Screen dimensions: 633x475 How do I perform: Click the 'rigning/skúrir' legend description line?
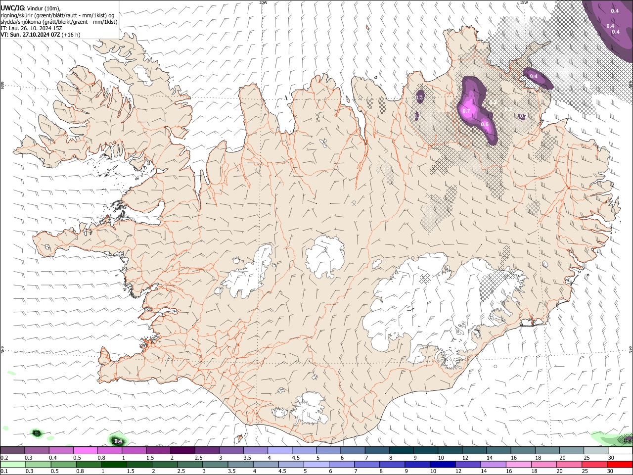pos(57,15)
